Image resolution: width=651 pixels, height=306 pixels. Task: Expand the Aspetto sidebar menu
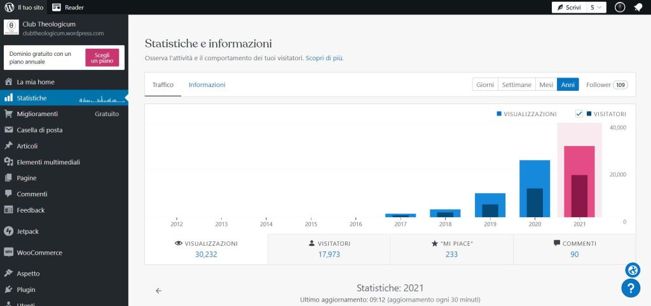pos(28,274)
